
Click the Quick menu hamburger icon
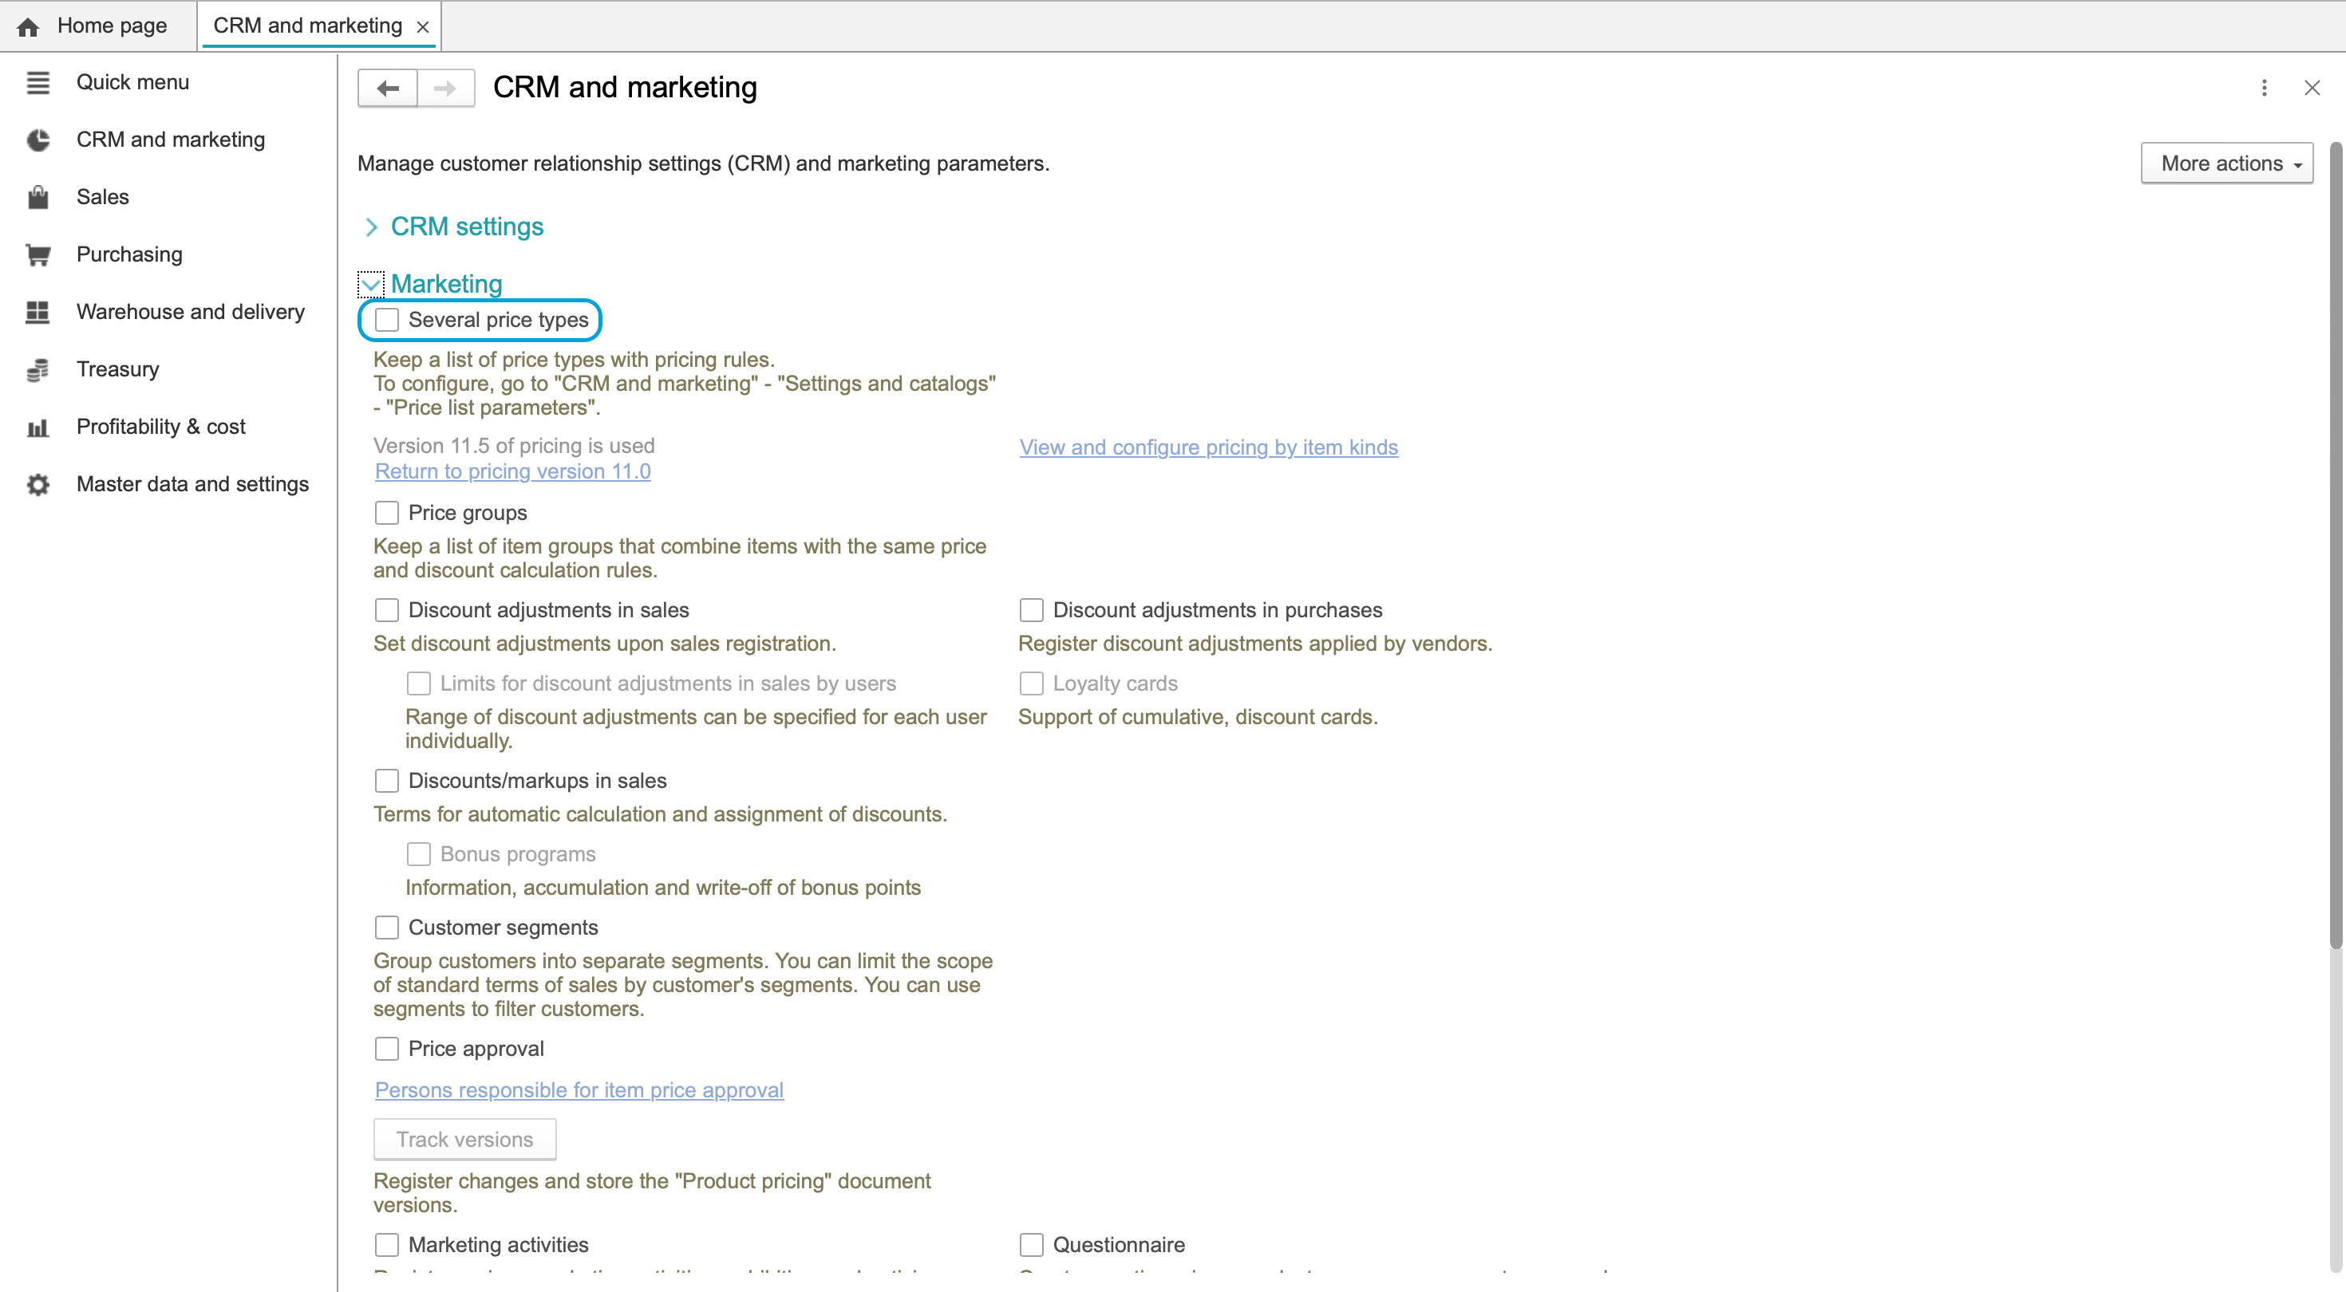pyautogui.click(x=38, y=83)
